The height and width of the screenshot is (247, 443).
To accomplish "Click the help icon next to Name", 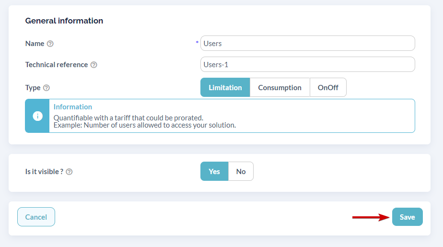I will tap(50, 44).
